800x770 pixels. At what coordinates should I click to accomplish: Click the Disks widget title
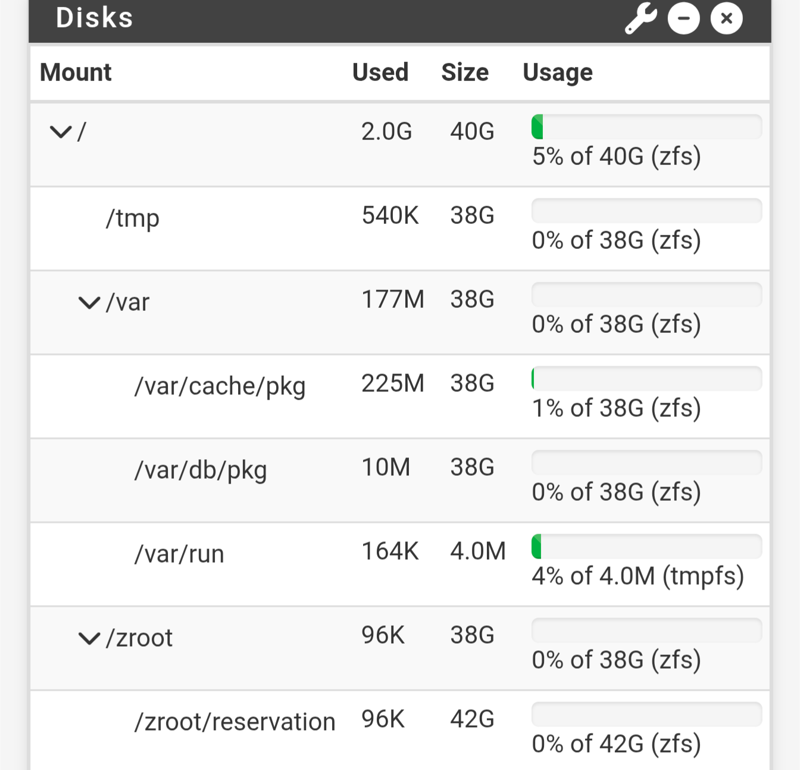click(95, 17)
